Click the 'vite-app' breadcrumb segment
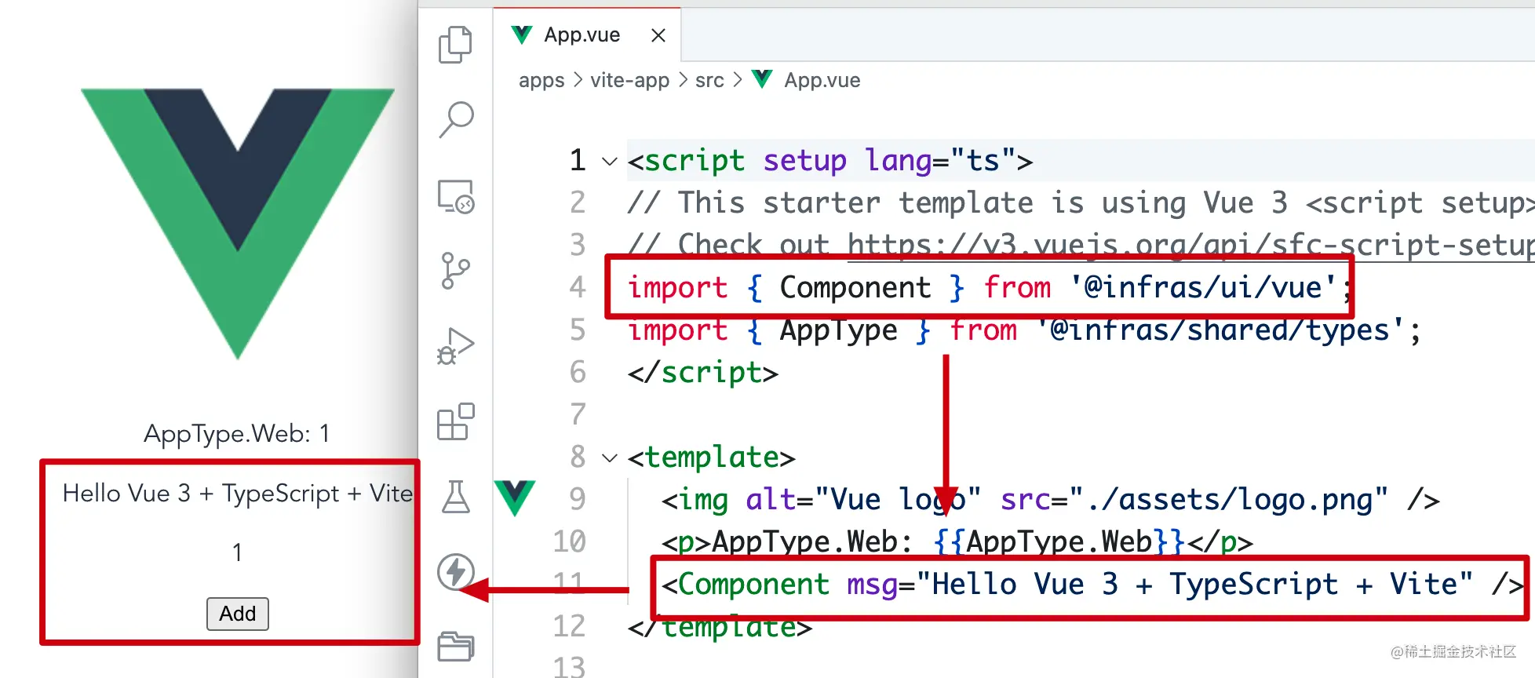 tap(629, 81)
